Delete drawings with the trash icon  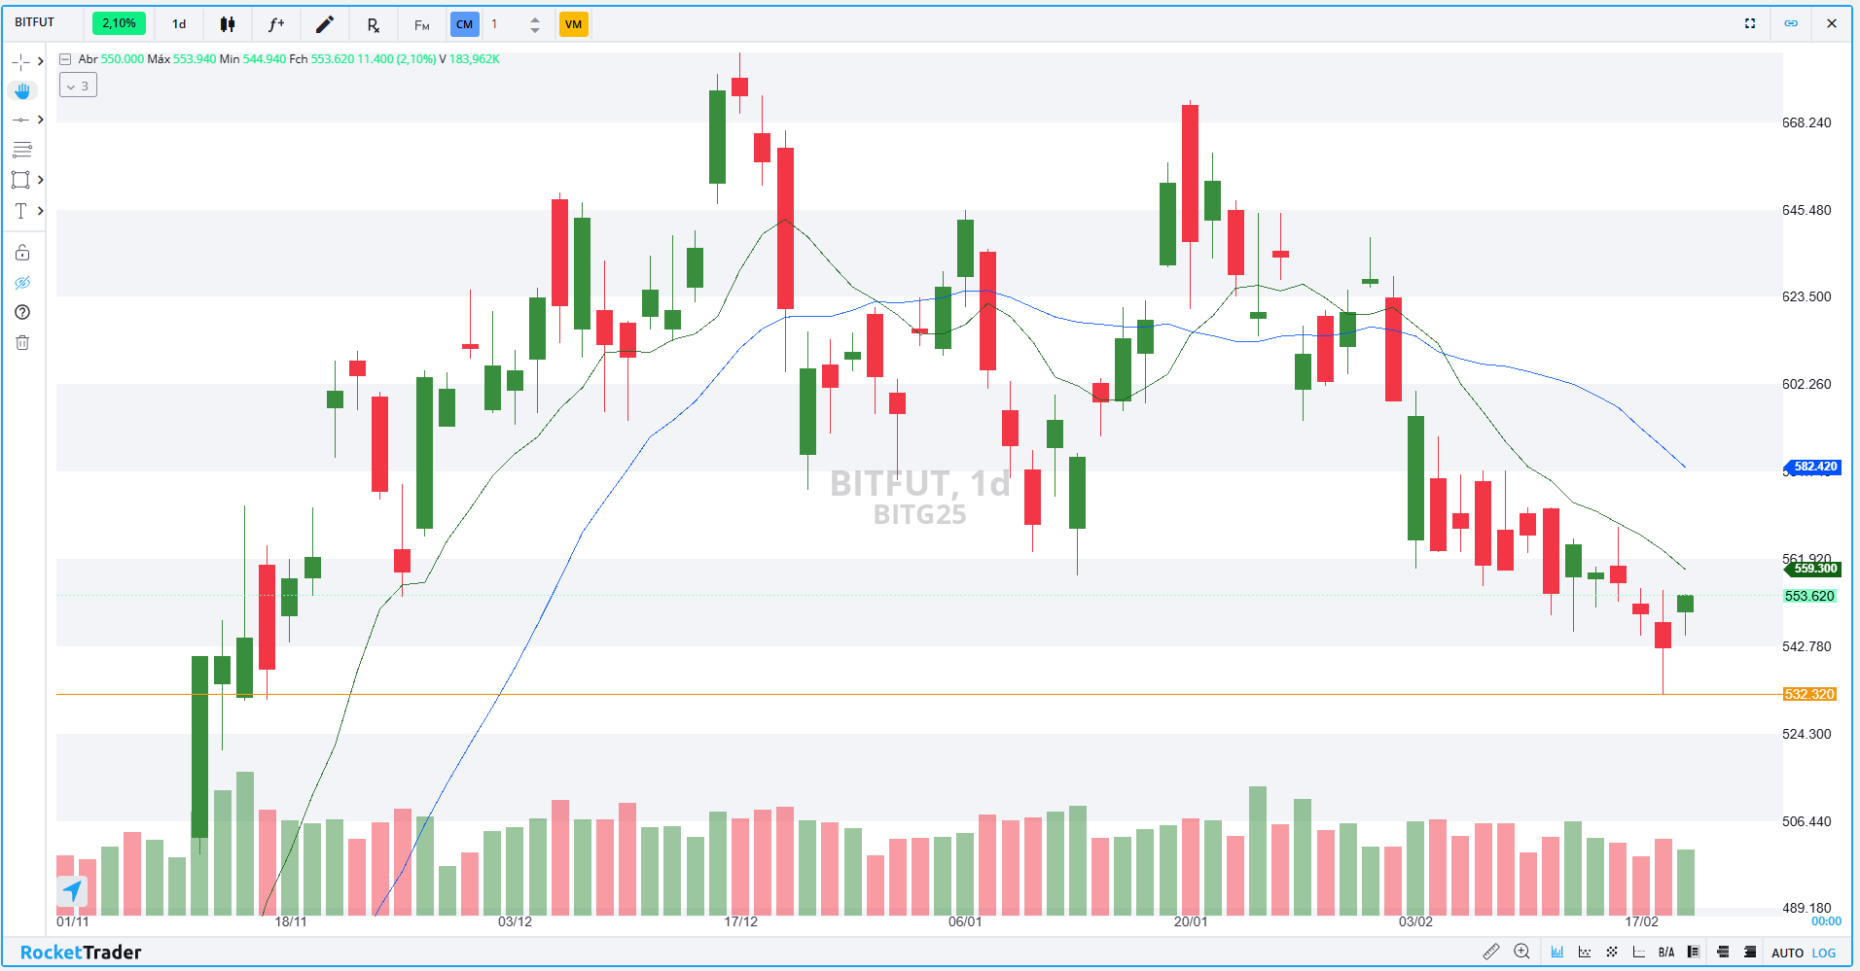22,342
